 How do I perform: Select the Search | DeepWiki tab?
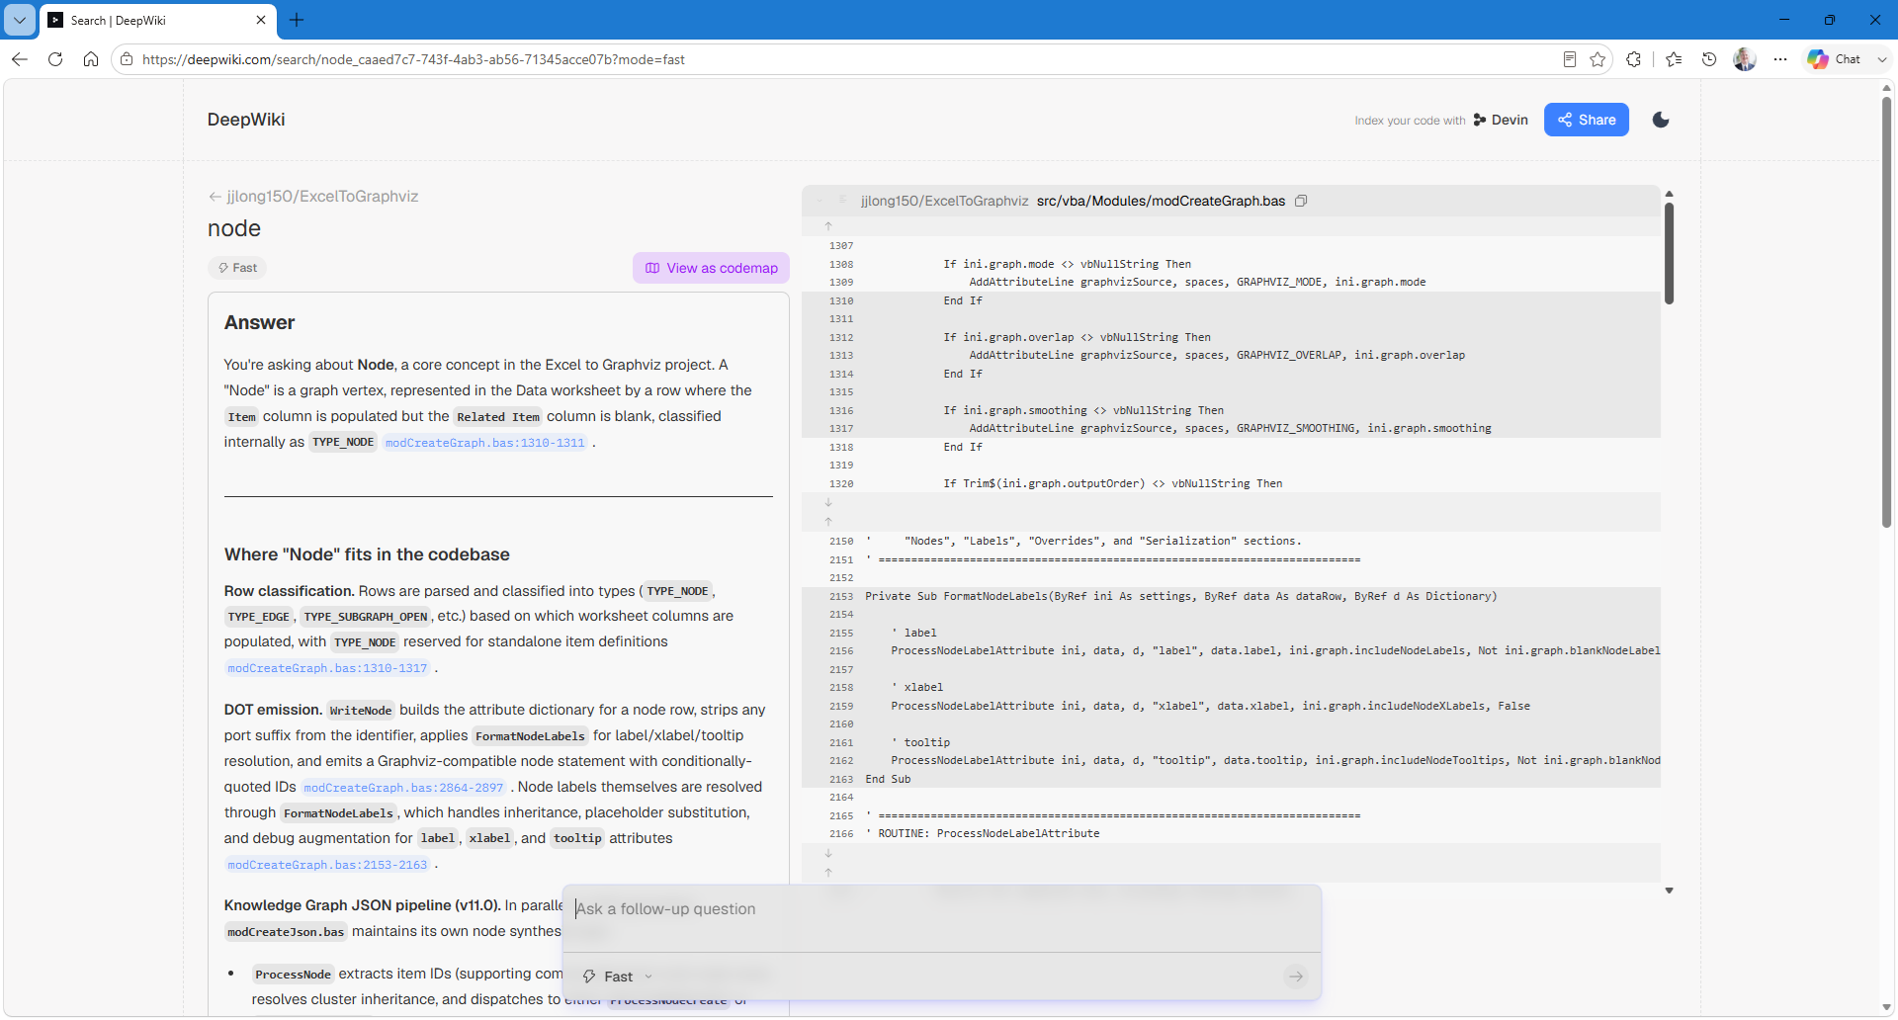(x=158, y=20)
